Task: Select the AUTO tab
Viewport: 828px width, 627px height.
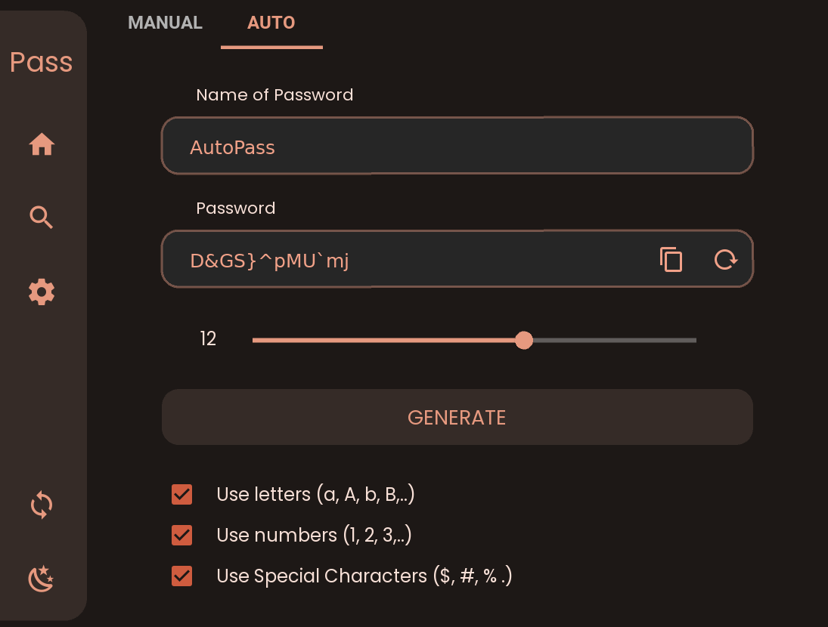Action: [271, 24]
